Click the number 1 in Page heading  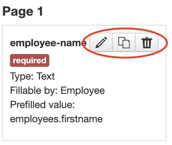pos(40,11)
